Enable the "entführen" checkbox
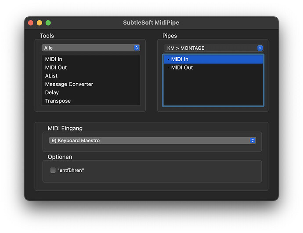Screen dimensions: 303x233 [53, 170]
